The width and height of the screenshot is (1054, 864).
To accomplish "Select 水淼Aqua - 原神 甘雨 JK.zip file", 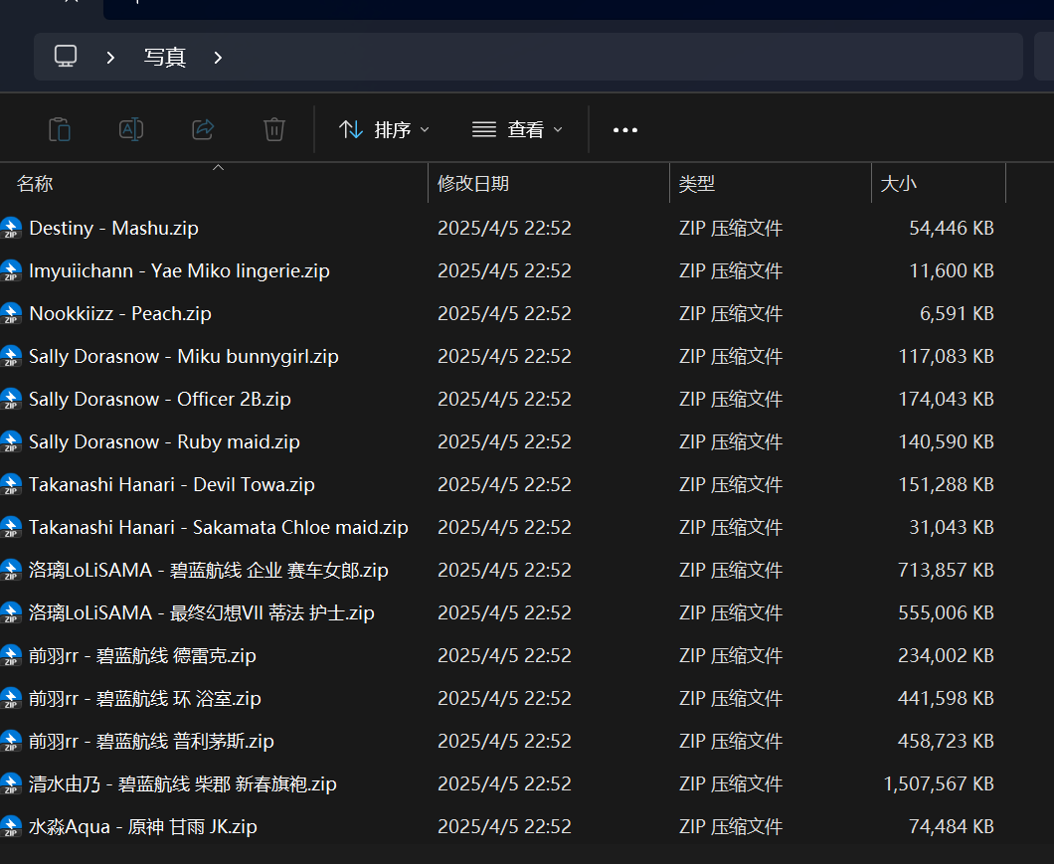I will 143,827.
